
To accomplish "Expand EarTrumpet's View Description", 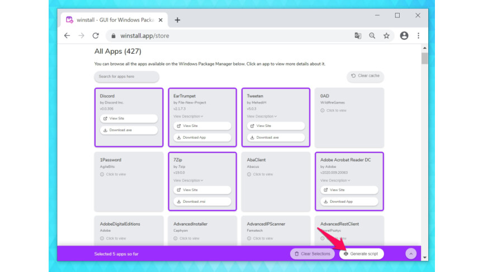I will [x=188, y=116].
